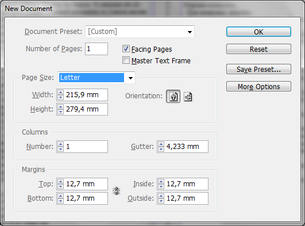Click the Gutter value field
305x226 pixels.
tap(186, 147)
